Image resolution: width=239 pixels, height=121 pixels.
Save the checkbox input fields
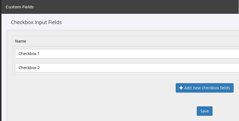204,111
